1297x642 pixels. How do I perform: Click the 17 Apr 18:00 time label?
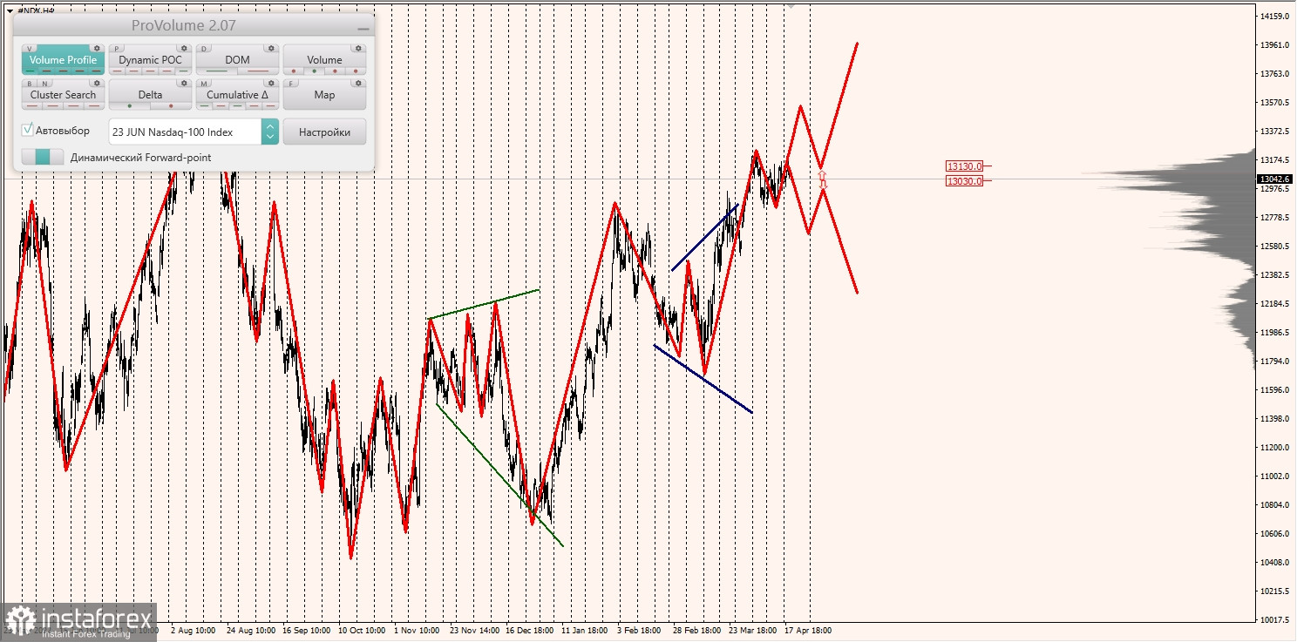809,629
